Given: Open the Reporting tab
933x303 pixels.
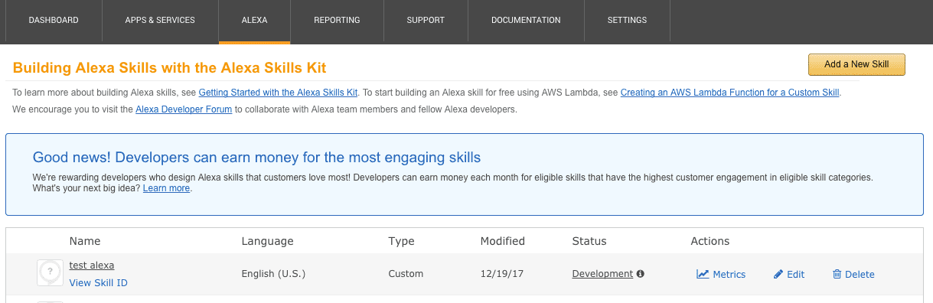Looking at the screenshot, I should point(338,21).
